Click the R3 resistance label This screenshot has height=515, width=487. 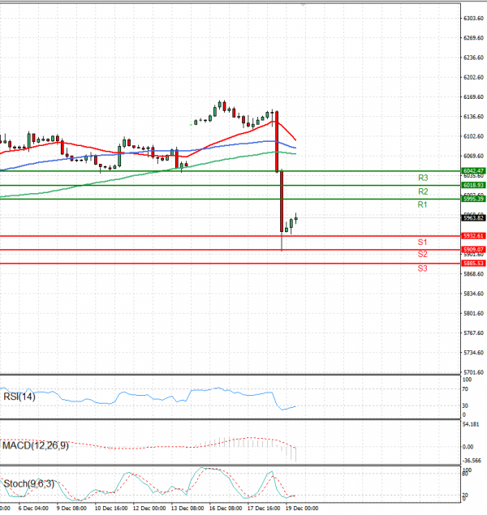point(423,178)
